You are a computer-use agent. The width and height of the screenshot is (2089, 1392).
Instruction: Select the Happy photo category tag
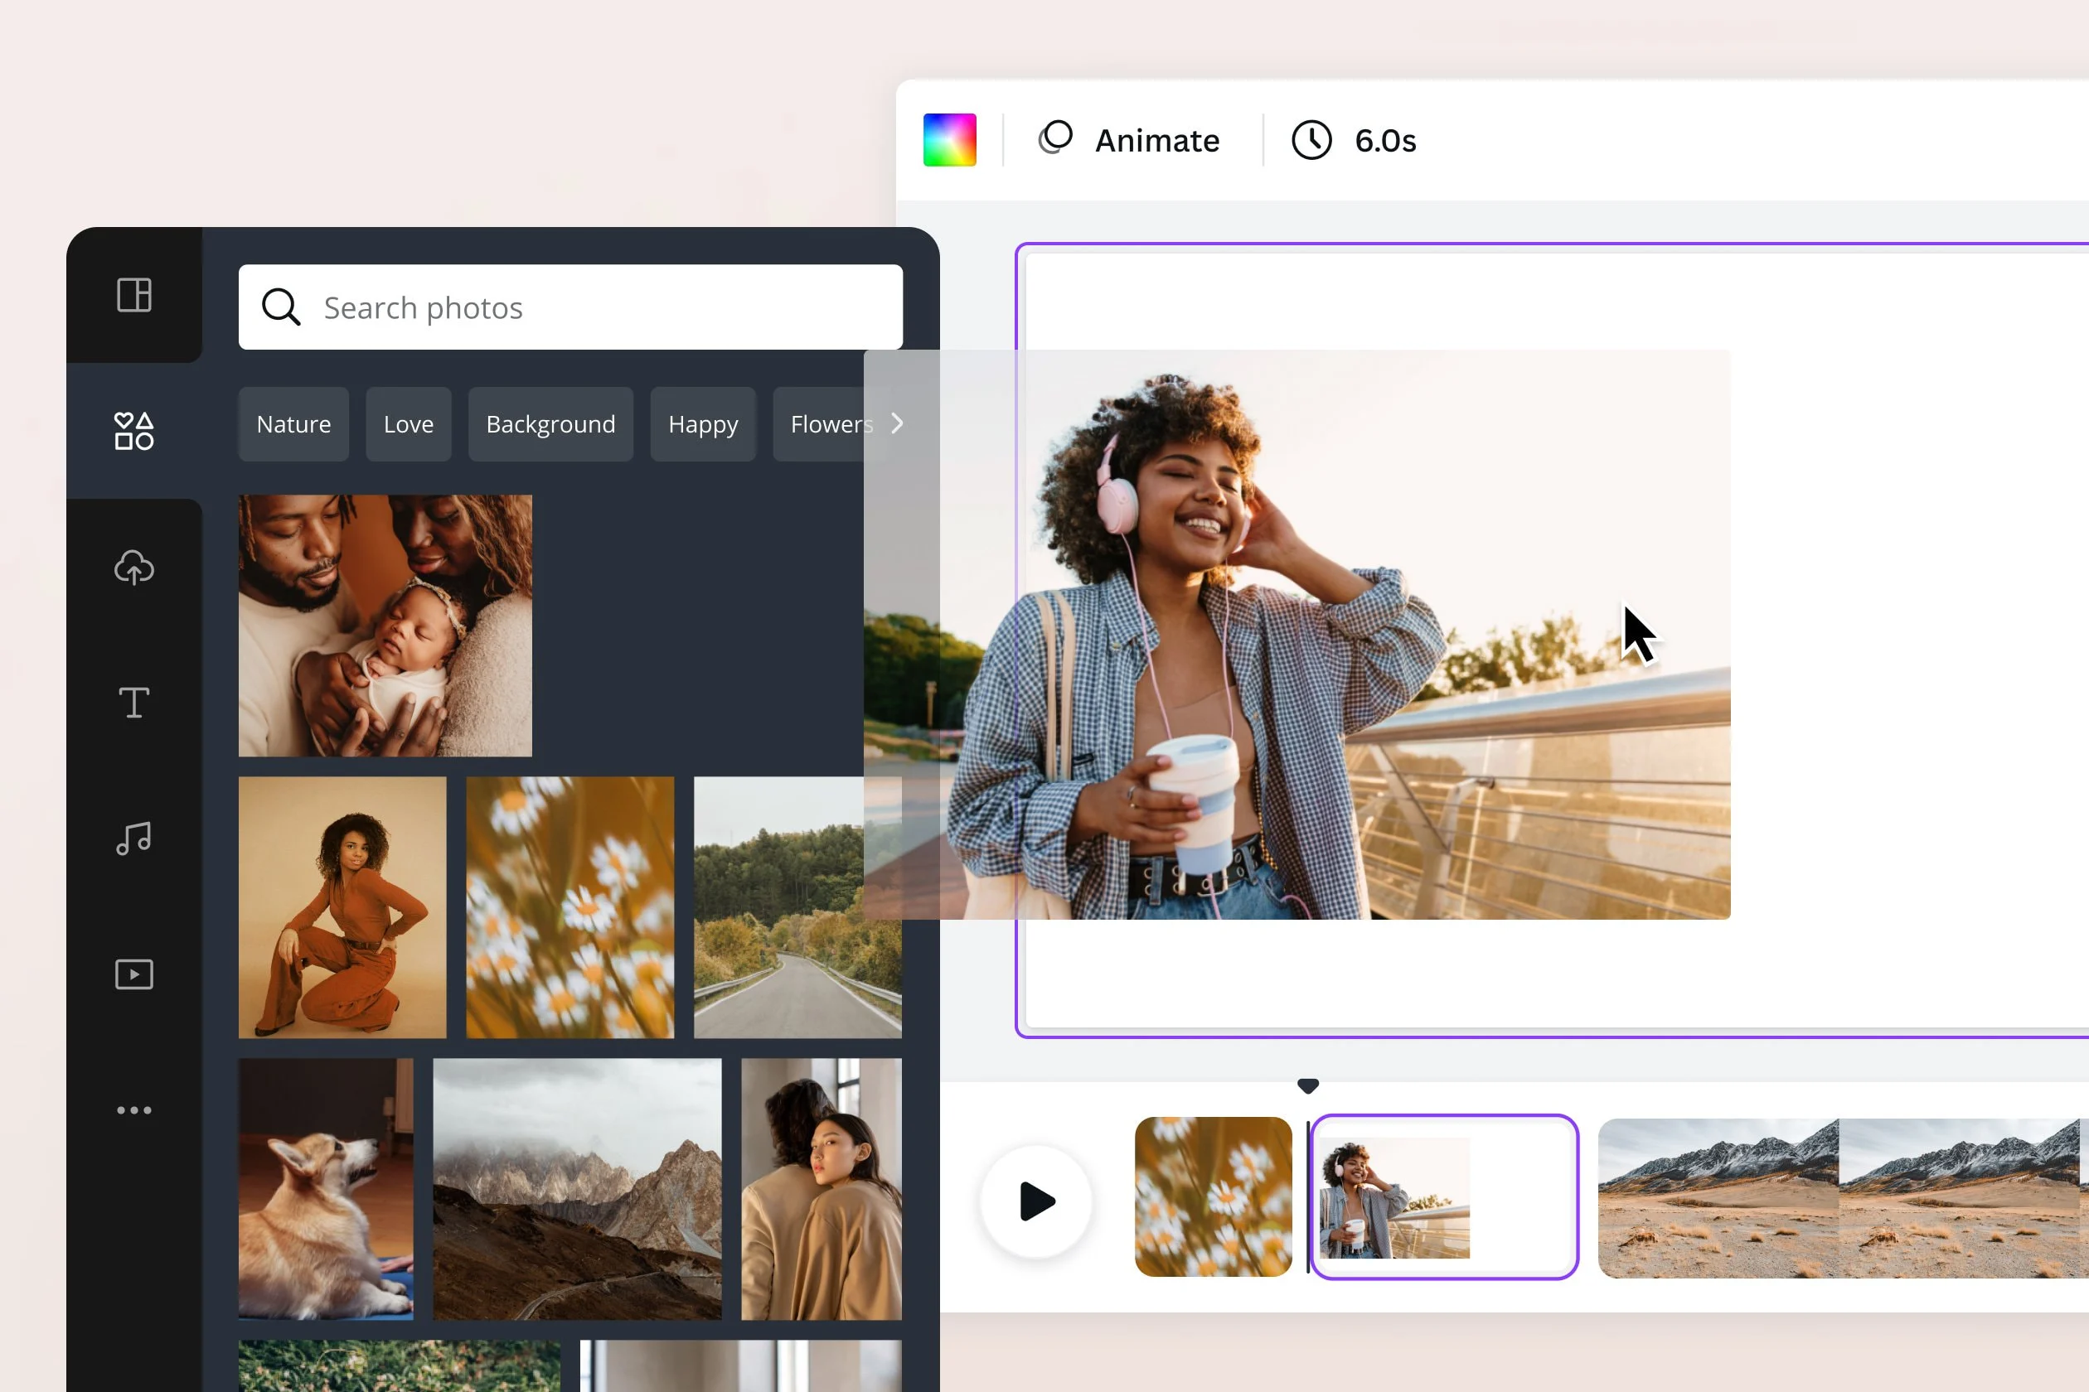point(703,423)
